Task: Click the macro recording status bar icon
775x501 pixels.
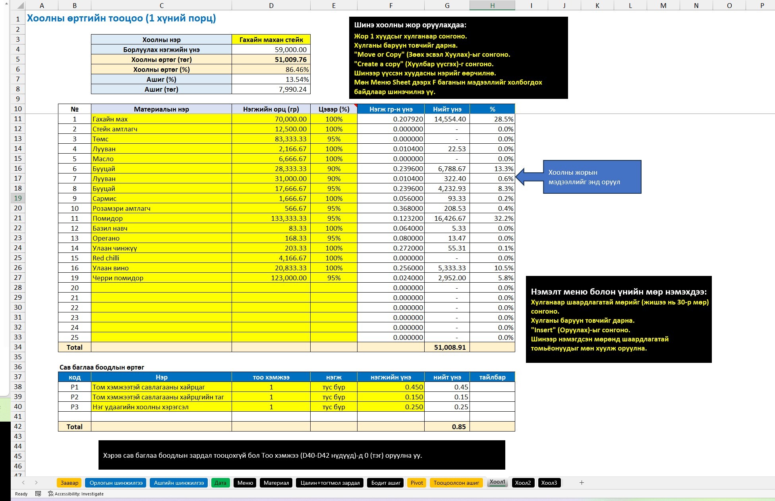Action: coord(38,494)
